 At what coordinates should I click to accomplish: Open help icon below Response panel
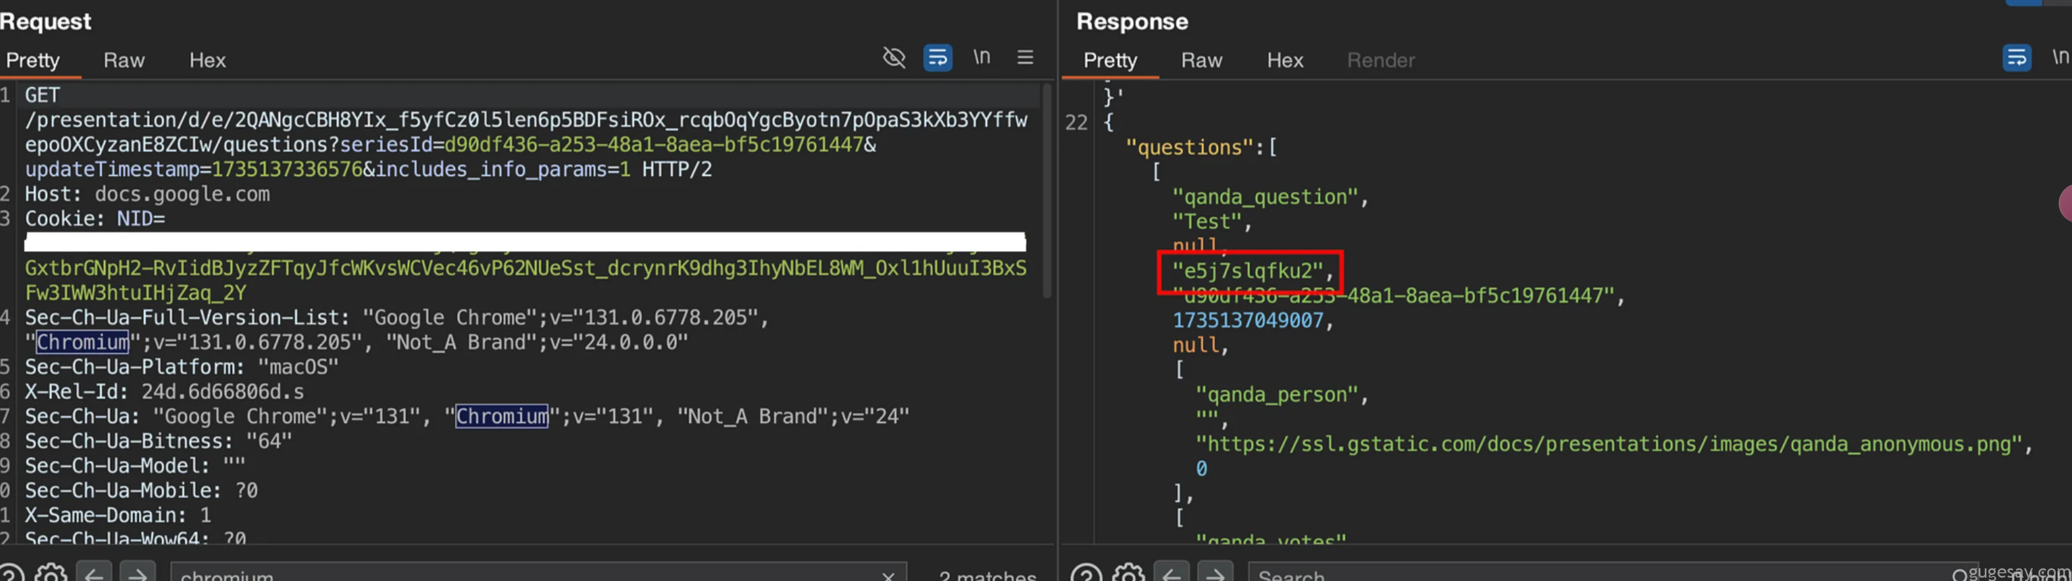1085,573
